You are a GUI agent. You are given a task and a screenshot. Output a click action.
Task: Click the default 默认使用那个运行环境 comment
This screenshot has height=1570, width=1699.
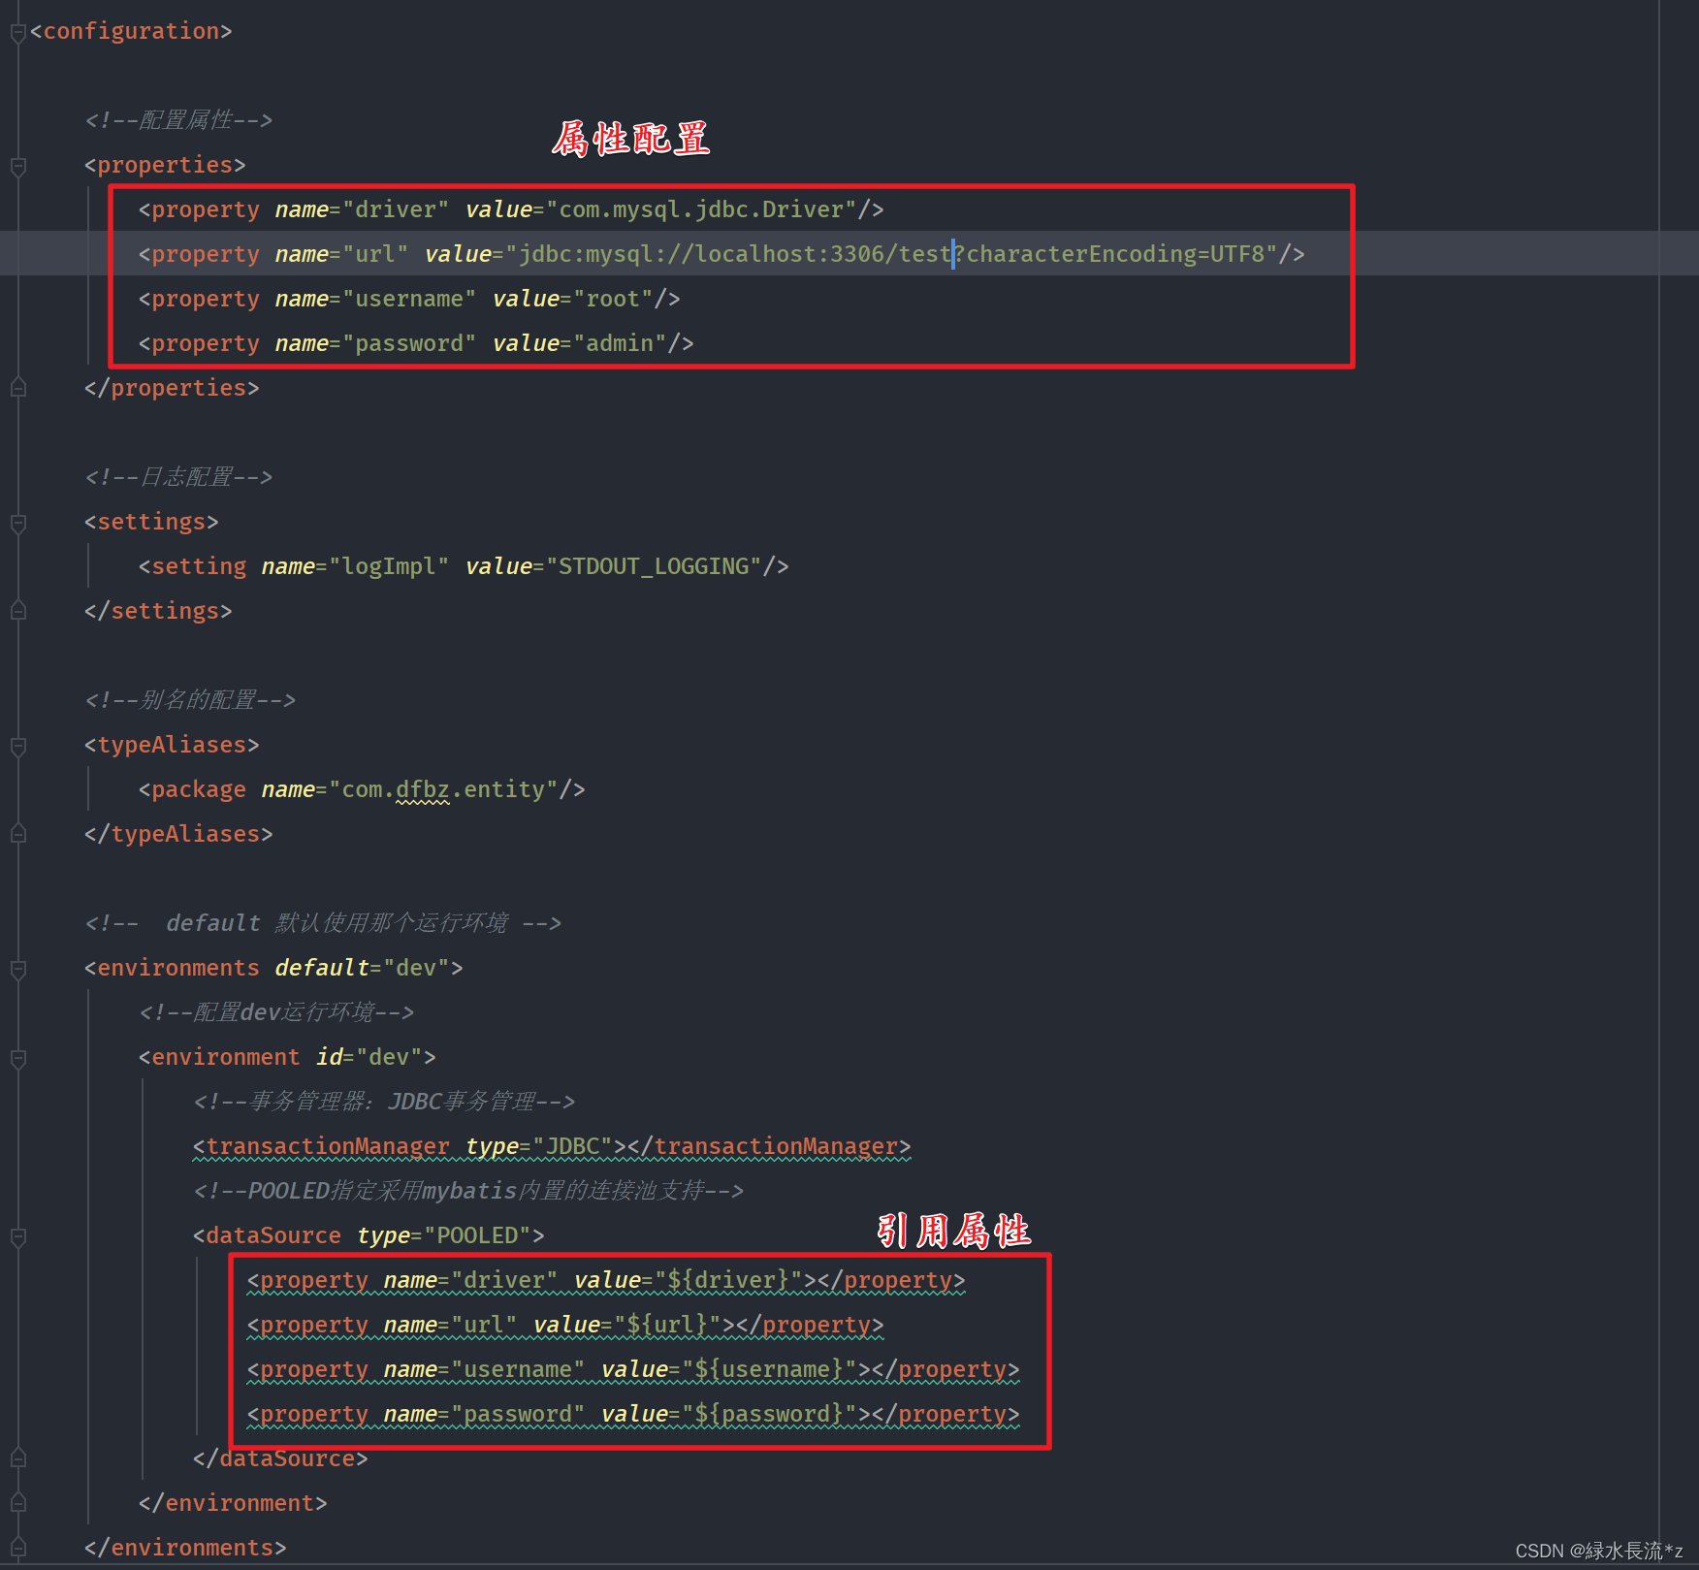[323, 923]
